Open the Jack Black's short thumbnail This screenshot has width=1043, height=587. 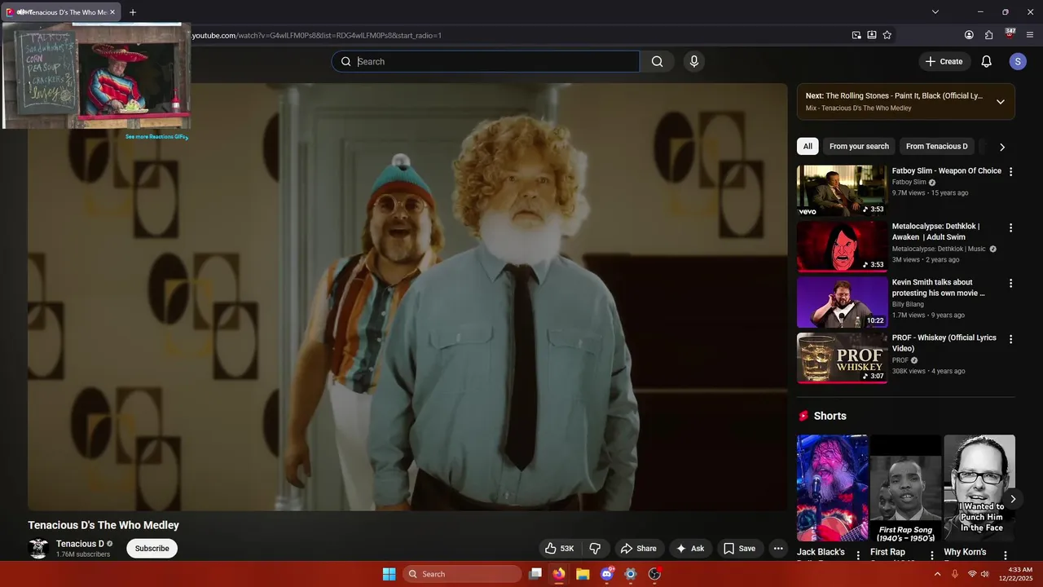(x=832, y=488)
